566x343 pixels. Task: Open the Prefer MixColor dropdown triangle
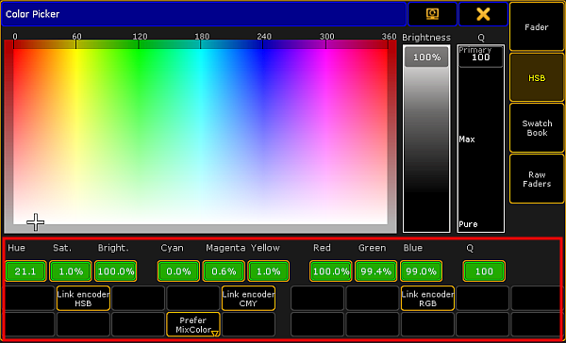215,334
